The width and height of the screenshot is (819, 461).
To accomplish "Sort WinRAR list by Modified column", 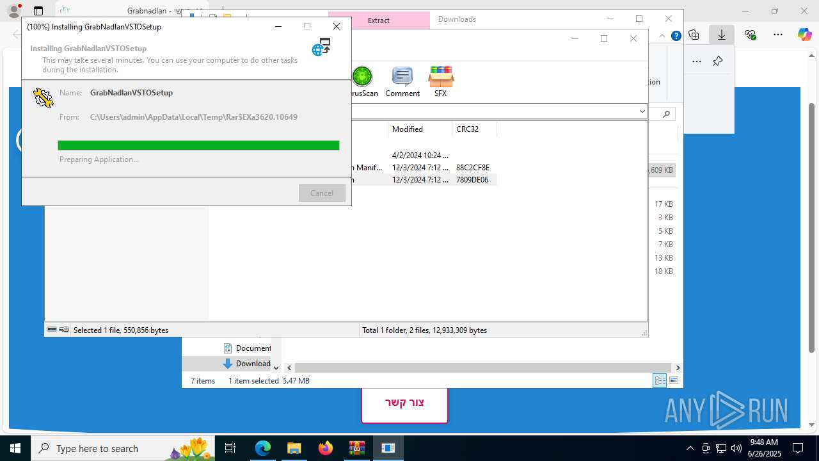I will click(x=420, y=129).
